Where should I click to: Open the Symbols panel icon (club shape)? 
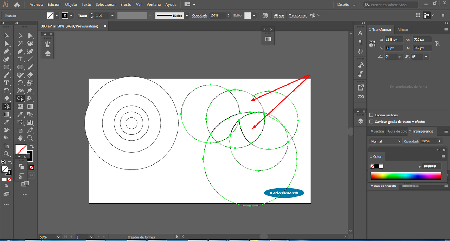coord(48,53)
